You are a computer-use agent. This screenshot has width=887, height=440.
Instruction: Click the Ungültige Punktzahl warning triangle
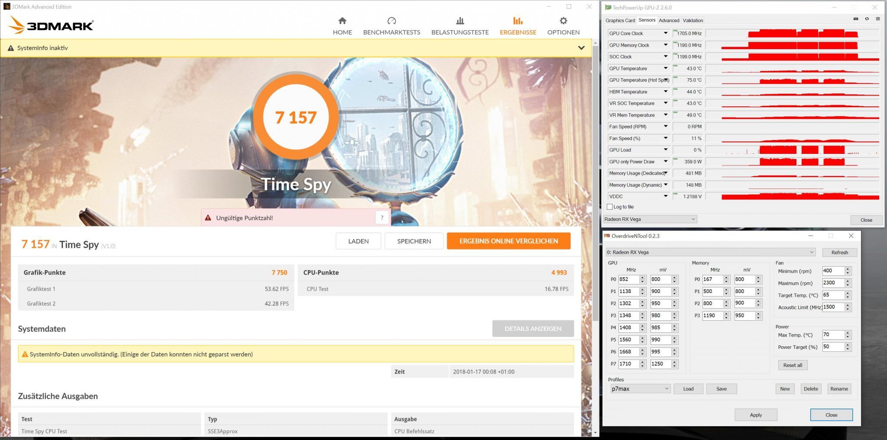coord(208,218)
